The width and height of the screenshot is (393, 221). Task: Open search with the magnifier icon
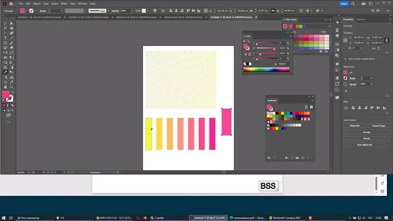pos(353,4)
